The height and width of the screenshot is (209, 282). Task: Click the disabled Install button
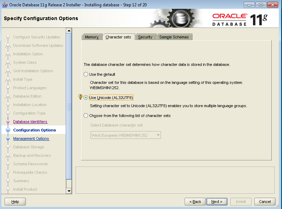point(241,202)
